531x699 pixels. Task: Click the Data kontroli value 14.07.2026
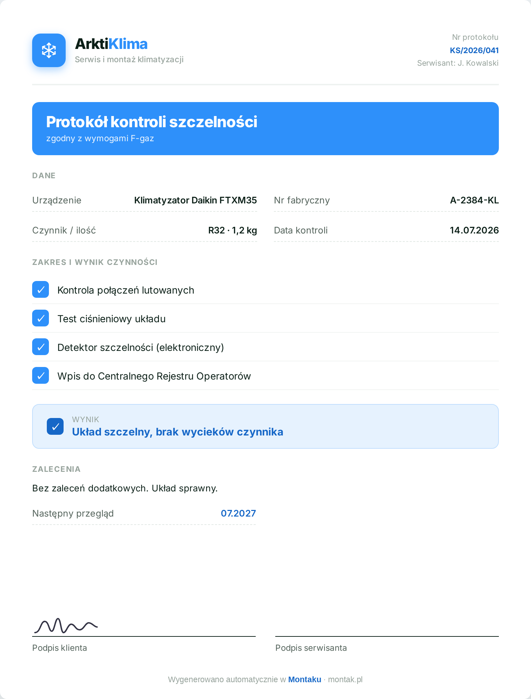point(474,230)
